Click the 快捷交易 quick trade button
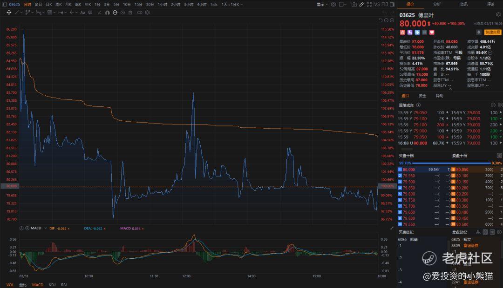Image resolution: width=503 pixels, height=288 pixels. (x=492, y=32)
